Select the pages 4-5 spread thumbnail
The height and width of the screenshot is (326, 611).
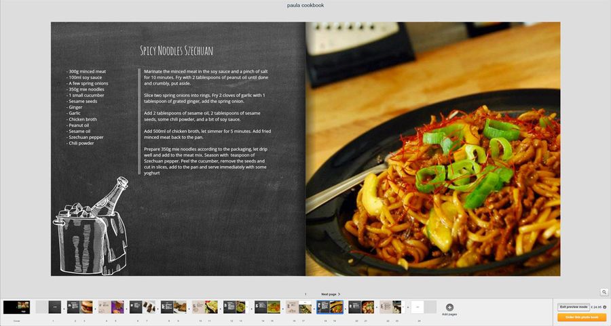tap(111, 307)
